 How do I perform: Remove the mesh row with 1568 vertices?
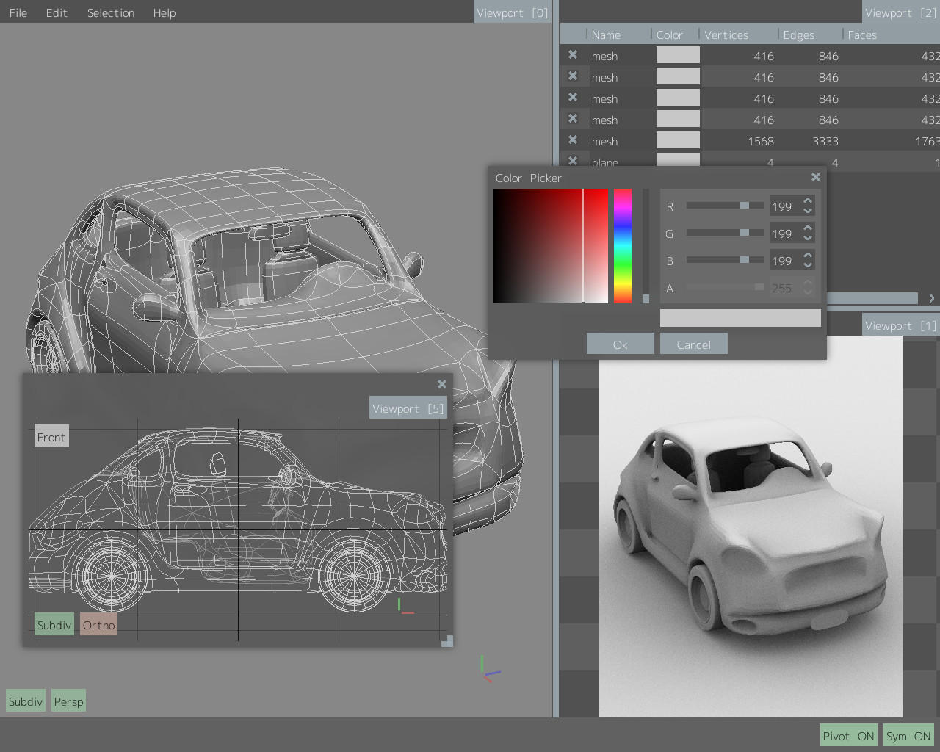pyautogui.click(x=573, y=140)
